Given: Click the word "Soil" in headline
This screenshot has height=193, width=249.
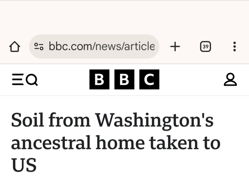Looking at the screenshot, I should tap(27, 120).
